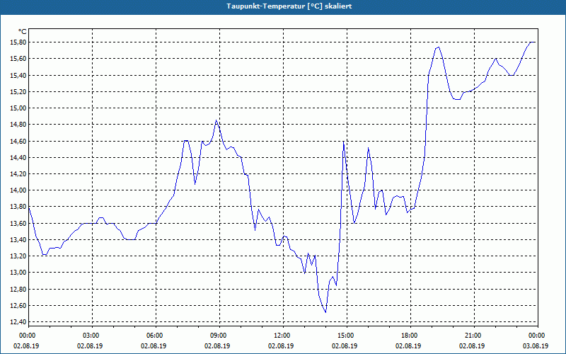Select the '13,40' y-axis label

click(18, 239)
